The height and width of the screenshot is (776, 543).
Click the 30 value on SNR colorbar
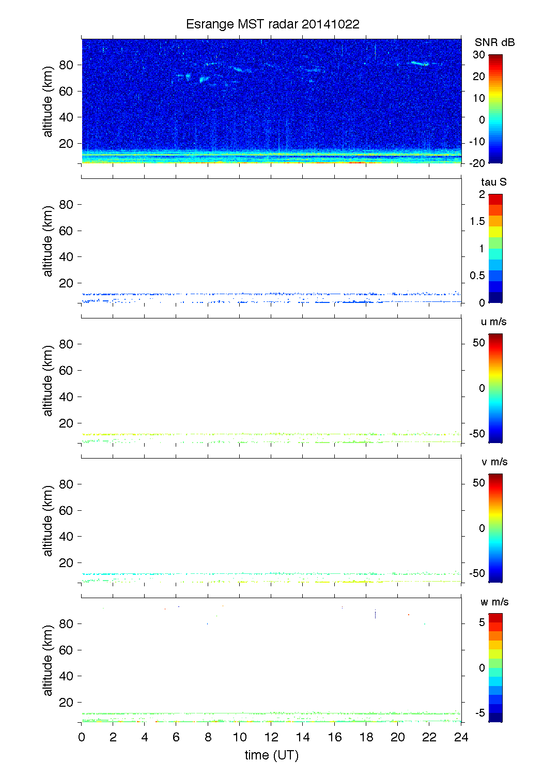point(479,55)
